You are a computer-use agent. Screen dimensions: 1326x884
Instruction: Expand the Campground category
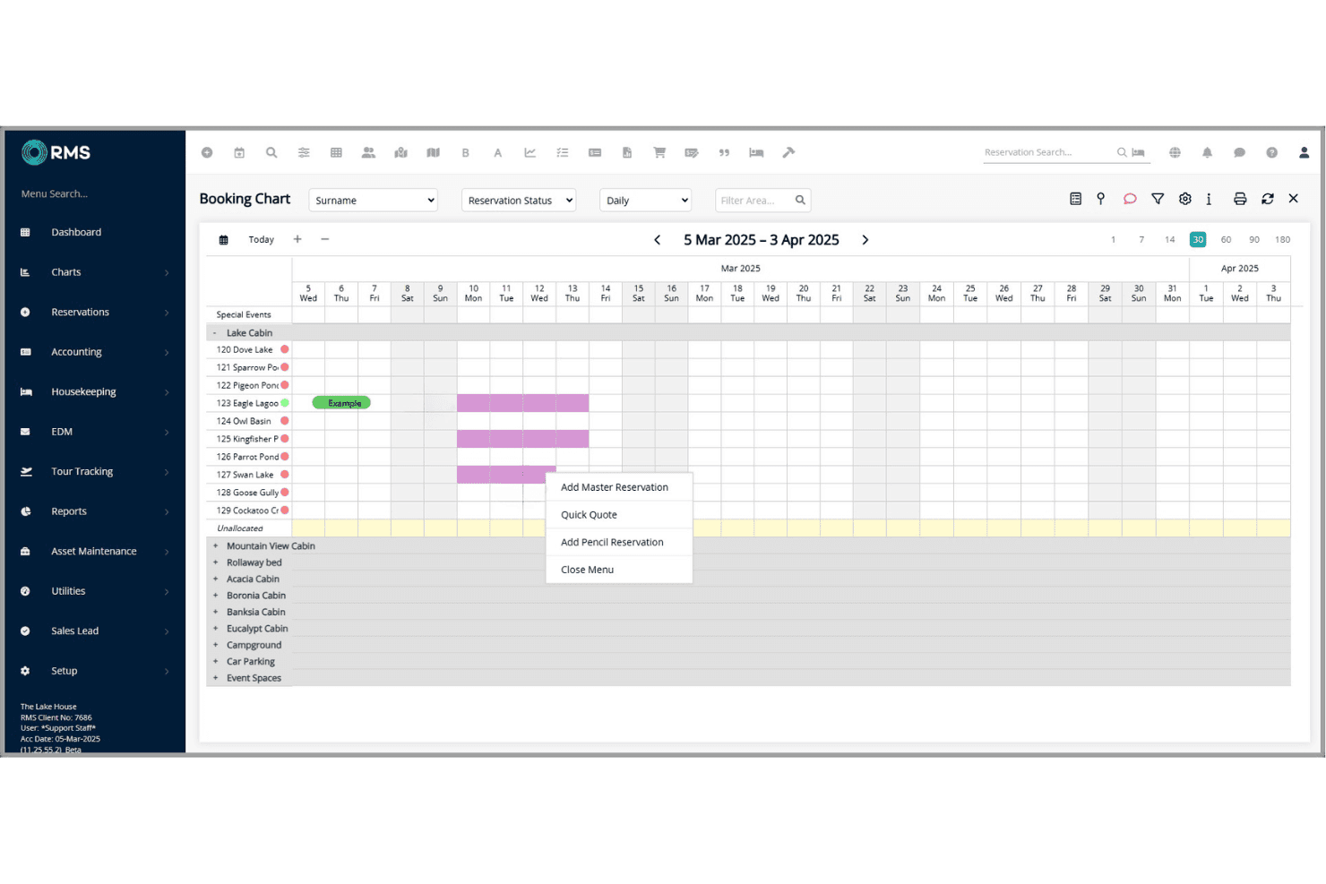[x=215, y=646]
